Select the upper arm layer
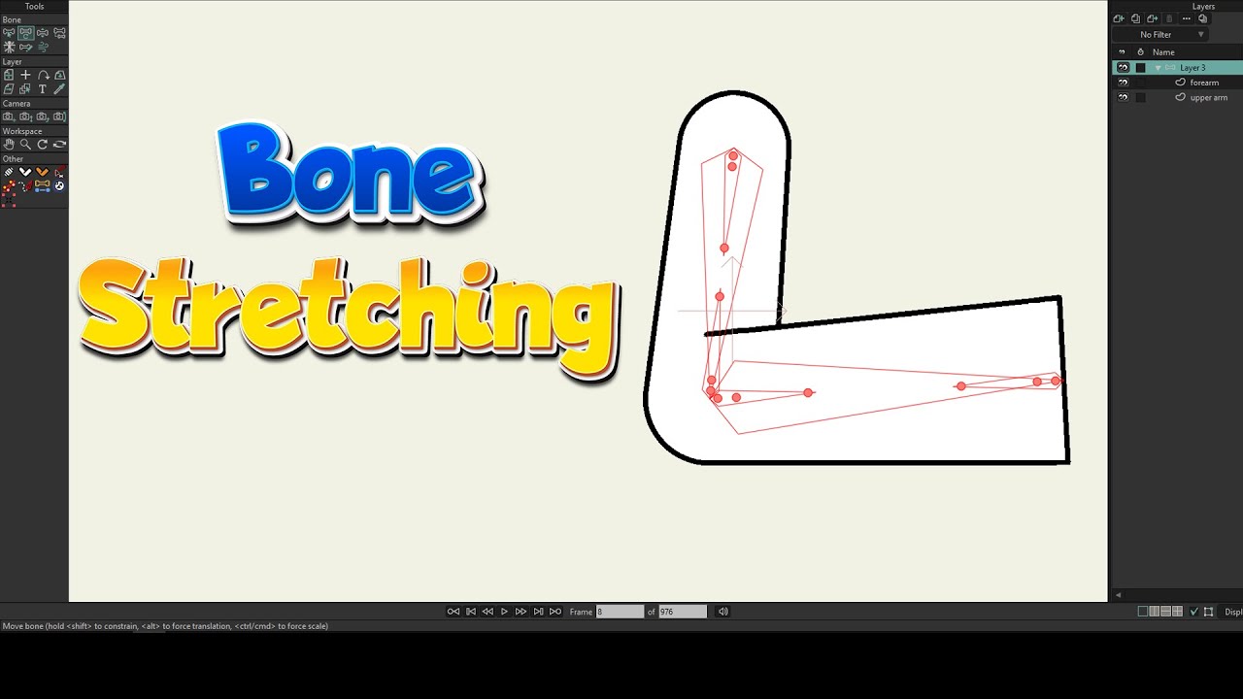This screenshot has height=699, width=1243. [1209, 97]
